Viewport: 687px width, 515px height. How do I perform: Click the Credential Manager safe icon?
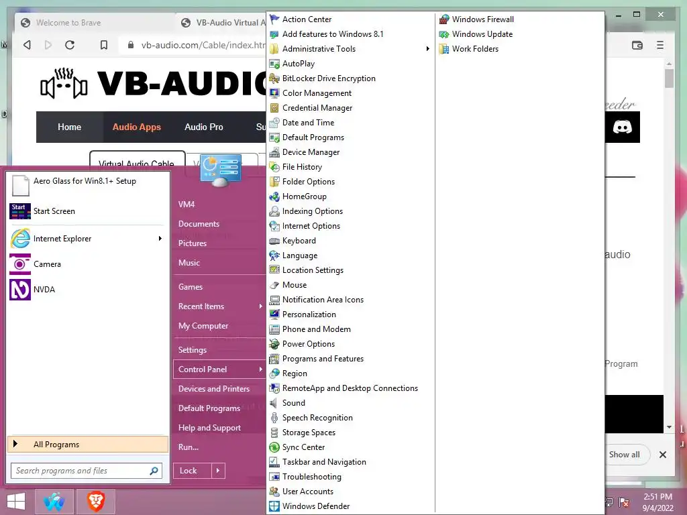pos(274,108)
